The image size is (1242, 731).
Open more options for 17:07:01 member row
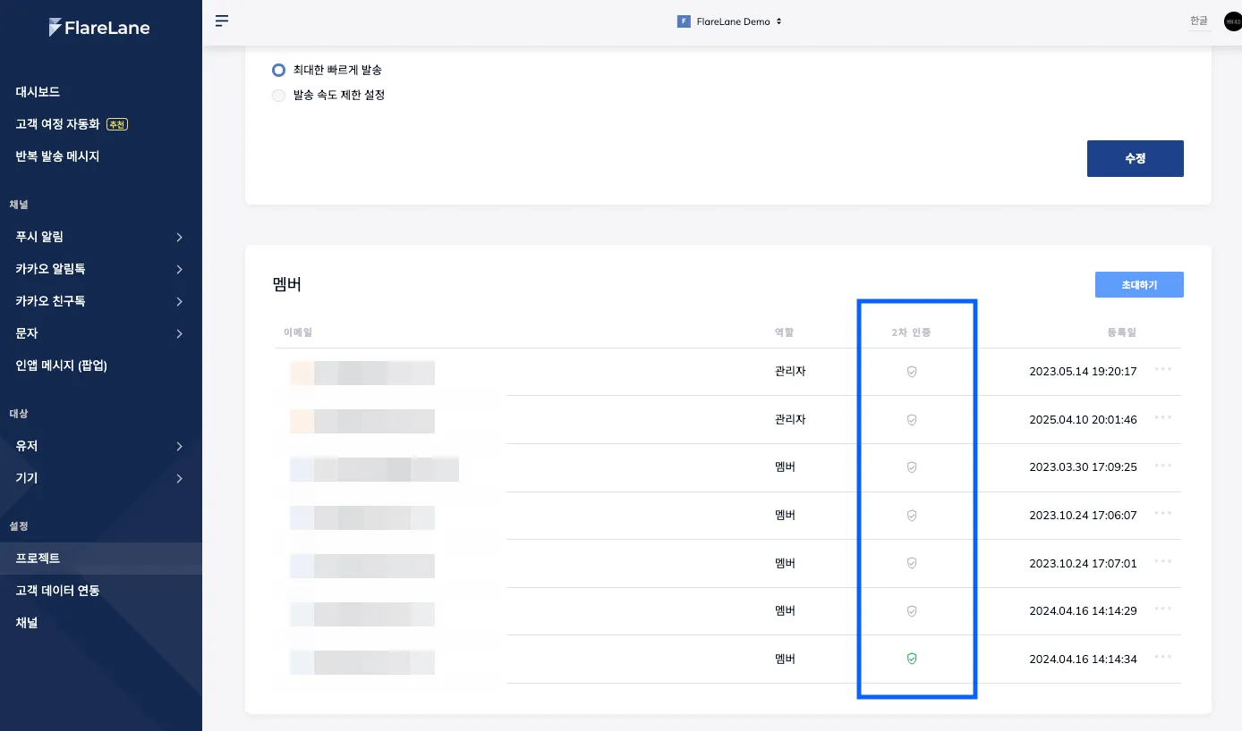1163,560
